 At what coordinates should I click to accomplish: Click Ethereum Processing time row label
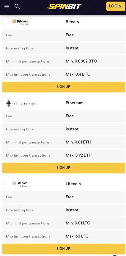pyautogui.click(x=20, y=129)
